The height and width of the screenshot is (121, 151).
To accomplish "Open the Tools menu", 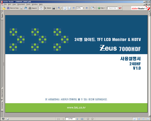I will 28,4.
